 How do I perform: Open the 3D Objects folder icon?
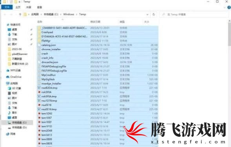(x=9, y=88)
